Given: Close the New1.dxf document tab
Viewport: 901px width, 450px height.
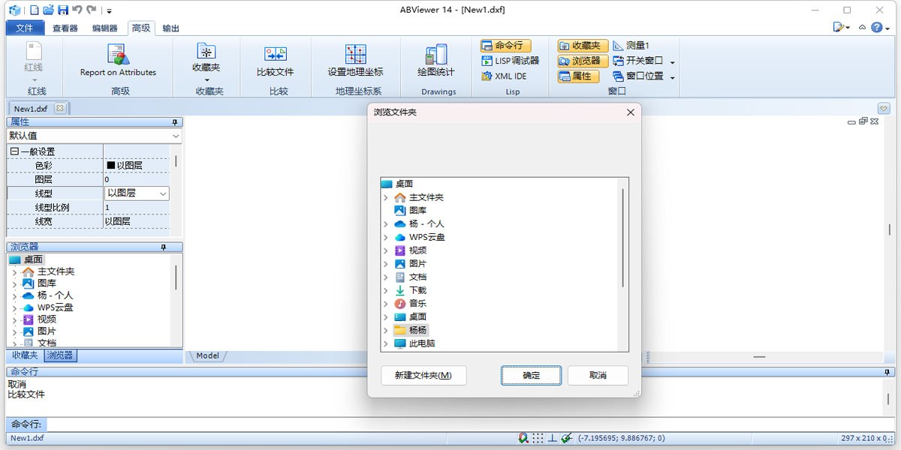Looking at the screenshot, I should [60, 109].
